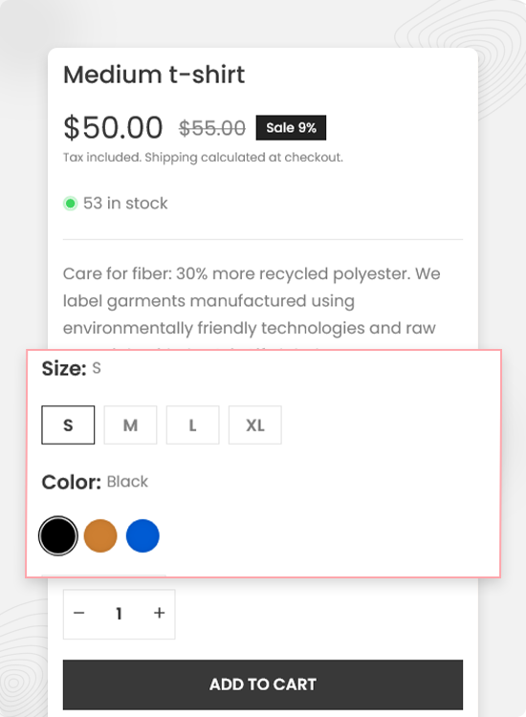
Task: Switch to size XL
Action: (255, 424)
